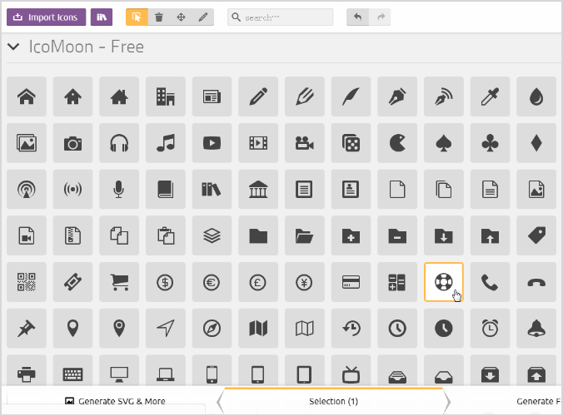Select the QR code icon
Image resolution: width=563 pixels, height=416 pixels.
coord(27,282)
